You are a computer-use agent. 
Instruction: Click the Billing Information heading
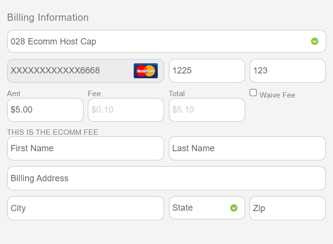(48, 17)
